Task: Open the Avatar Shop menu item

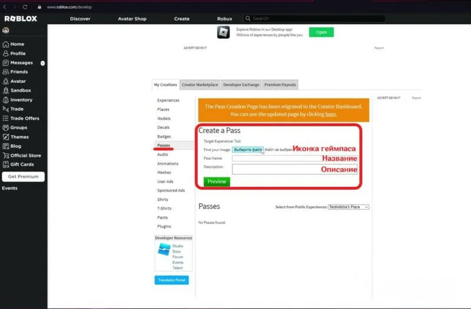Action: 132,19
